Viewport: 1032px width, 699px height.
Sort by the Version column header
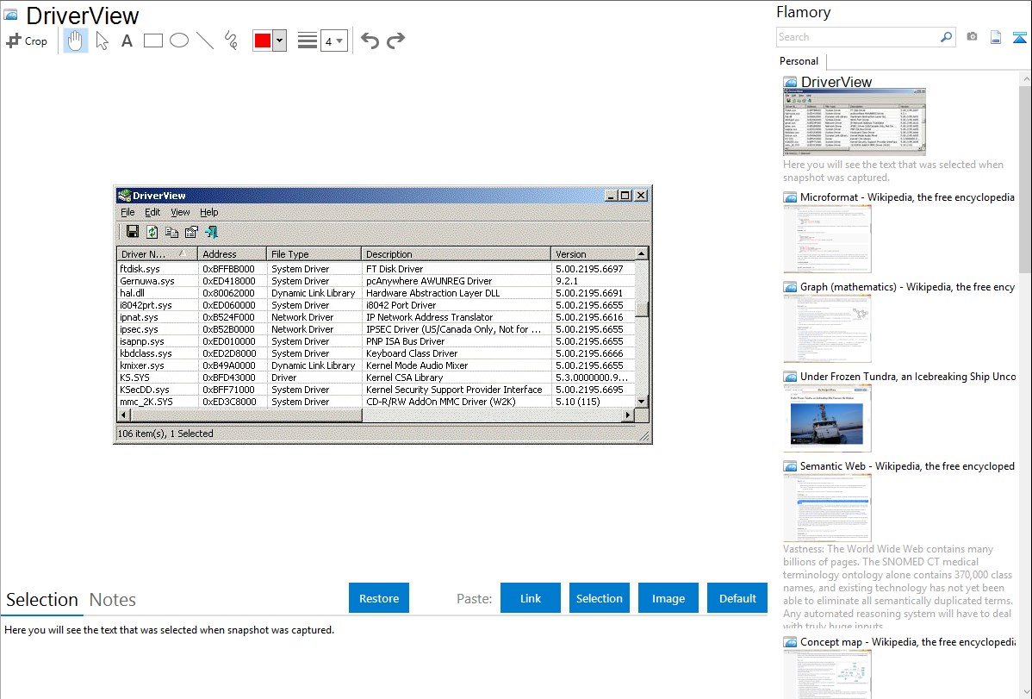[593, 254]
